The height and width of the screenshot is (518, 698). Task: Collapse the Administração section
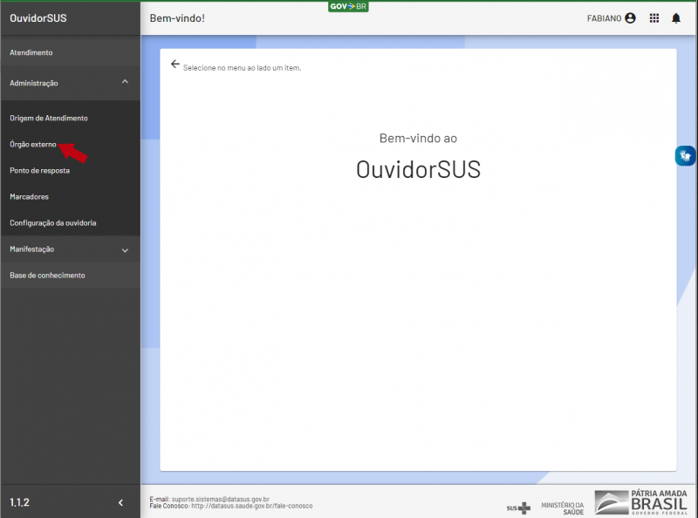click(x=70, y=83)
